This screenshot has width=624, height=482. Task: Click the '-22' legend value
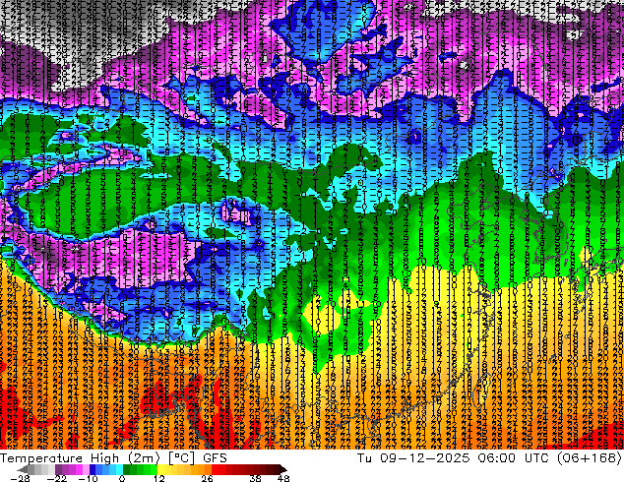pos(57,478)
